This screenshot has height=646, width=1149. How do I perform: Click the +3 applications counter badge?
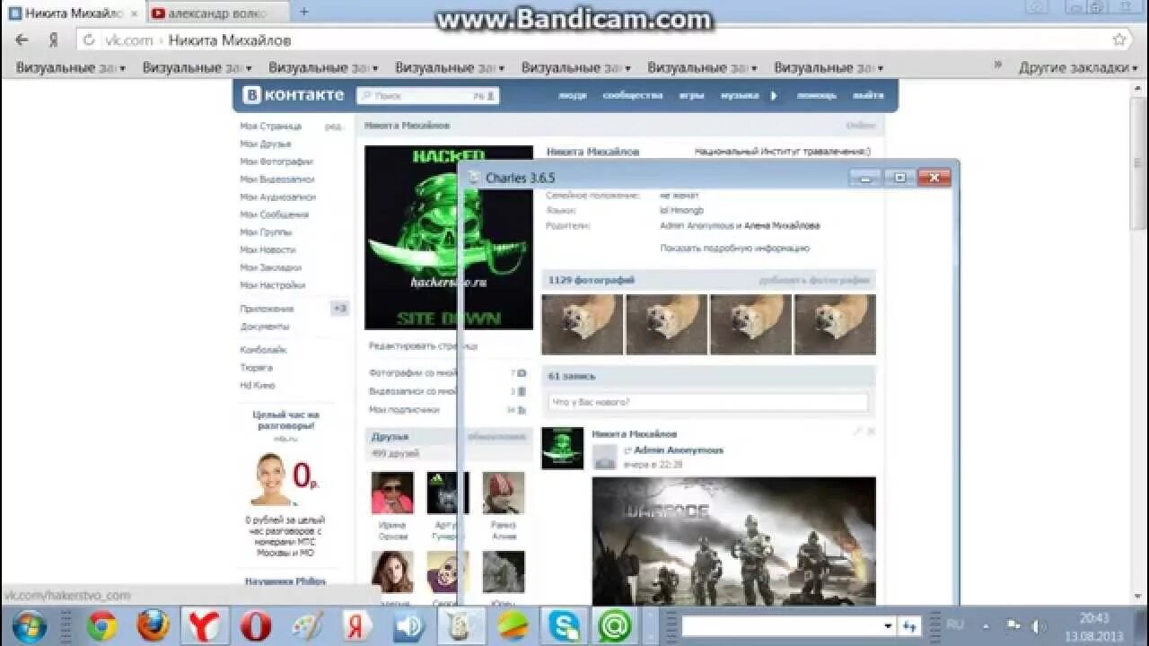pyautogui.click(x=339, y=309)
